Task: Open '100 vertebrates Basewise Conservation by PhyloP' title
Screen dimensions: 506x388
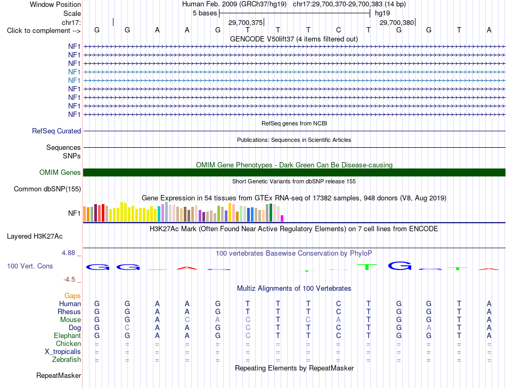Action: pos(294,254)
